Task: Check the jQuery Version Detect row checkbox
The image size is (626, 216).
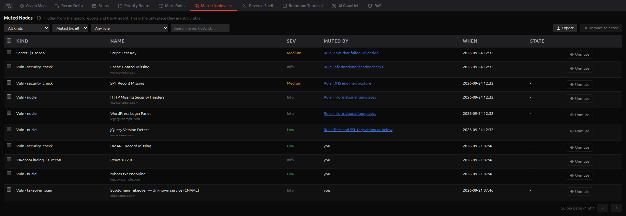Action: [x=9, y=129]
